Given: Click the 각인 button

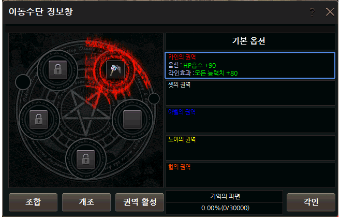Looking at the screenshot, I should pyautogui.click(x=311, y=202).
